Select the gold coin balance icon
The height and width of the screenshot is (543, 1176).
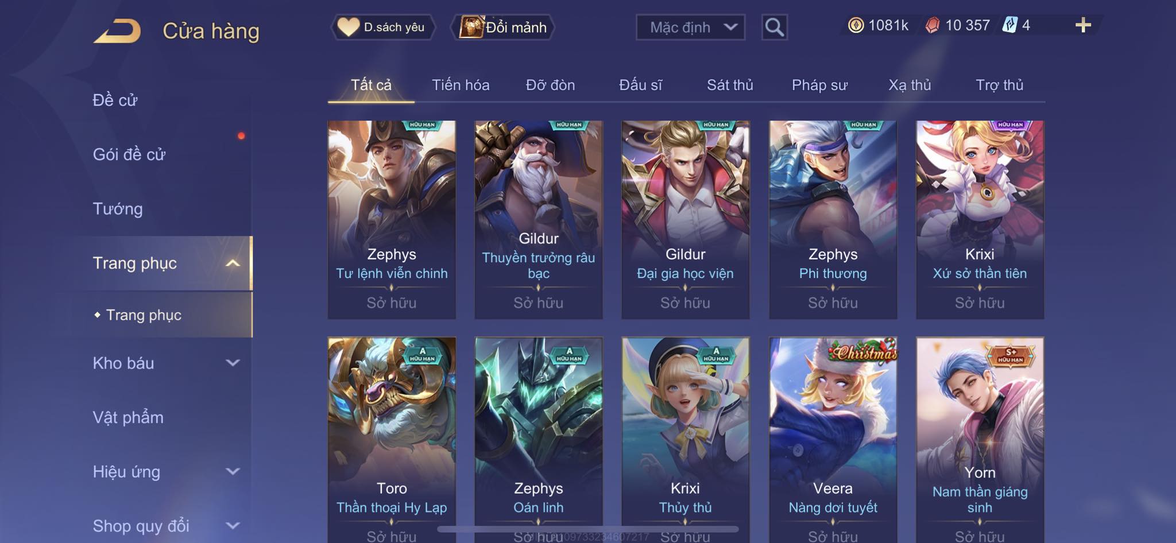(856, 25)
